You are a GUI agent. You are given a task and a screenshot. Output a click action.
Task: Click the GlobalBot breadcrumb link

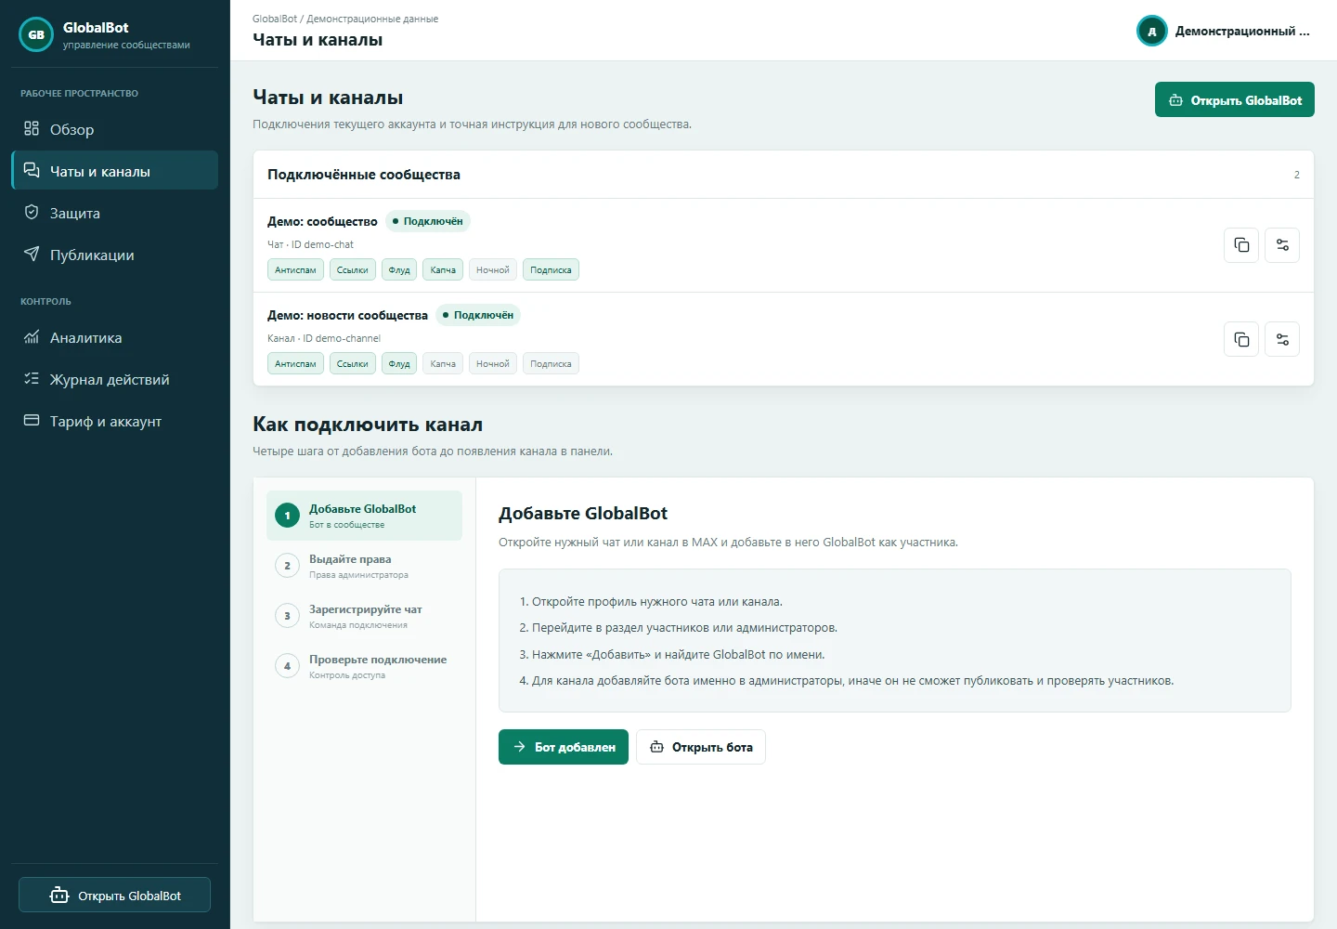tap(274, 19)
